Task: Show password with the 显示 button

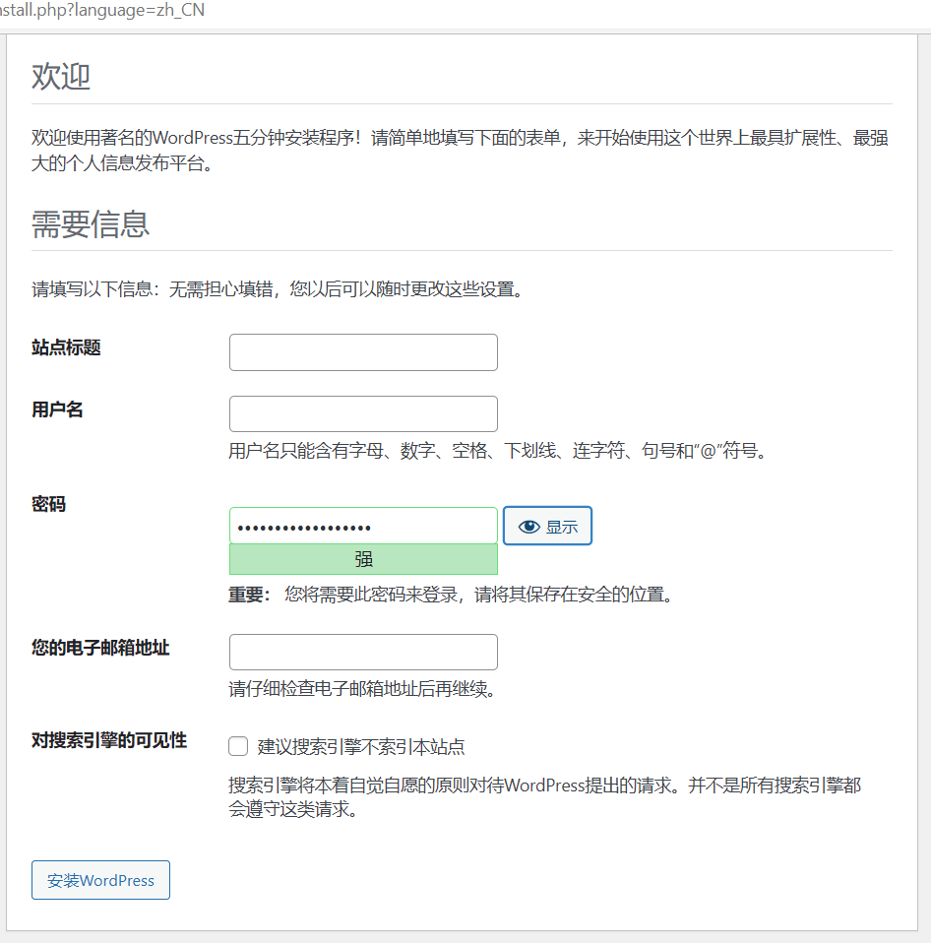Action: (547, 527)
